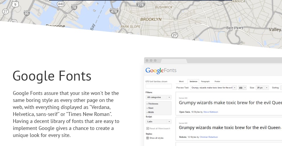The height and width of the screenshot is (146, 282).
Task: Open the All categories dropdown
Action: click(x=158, y=97)
